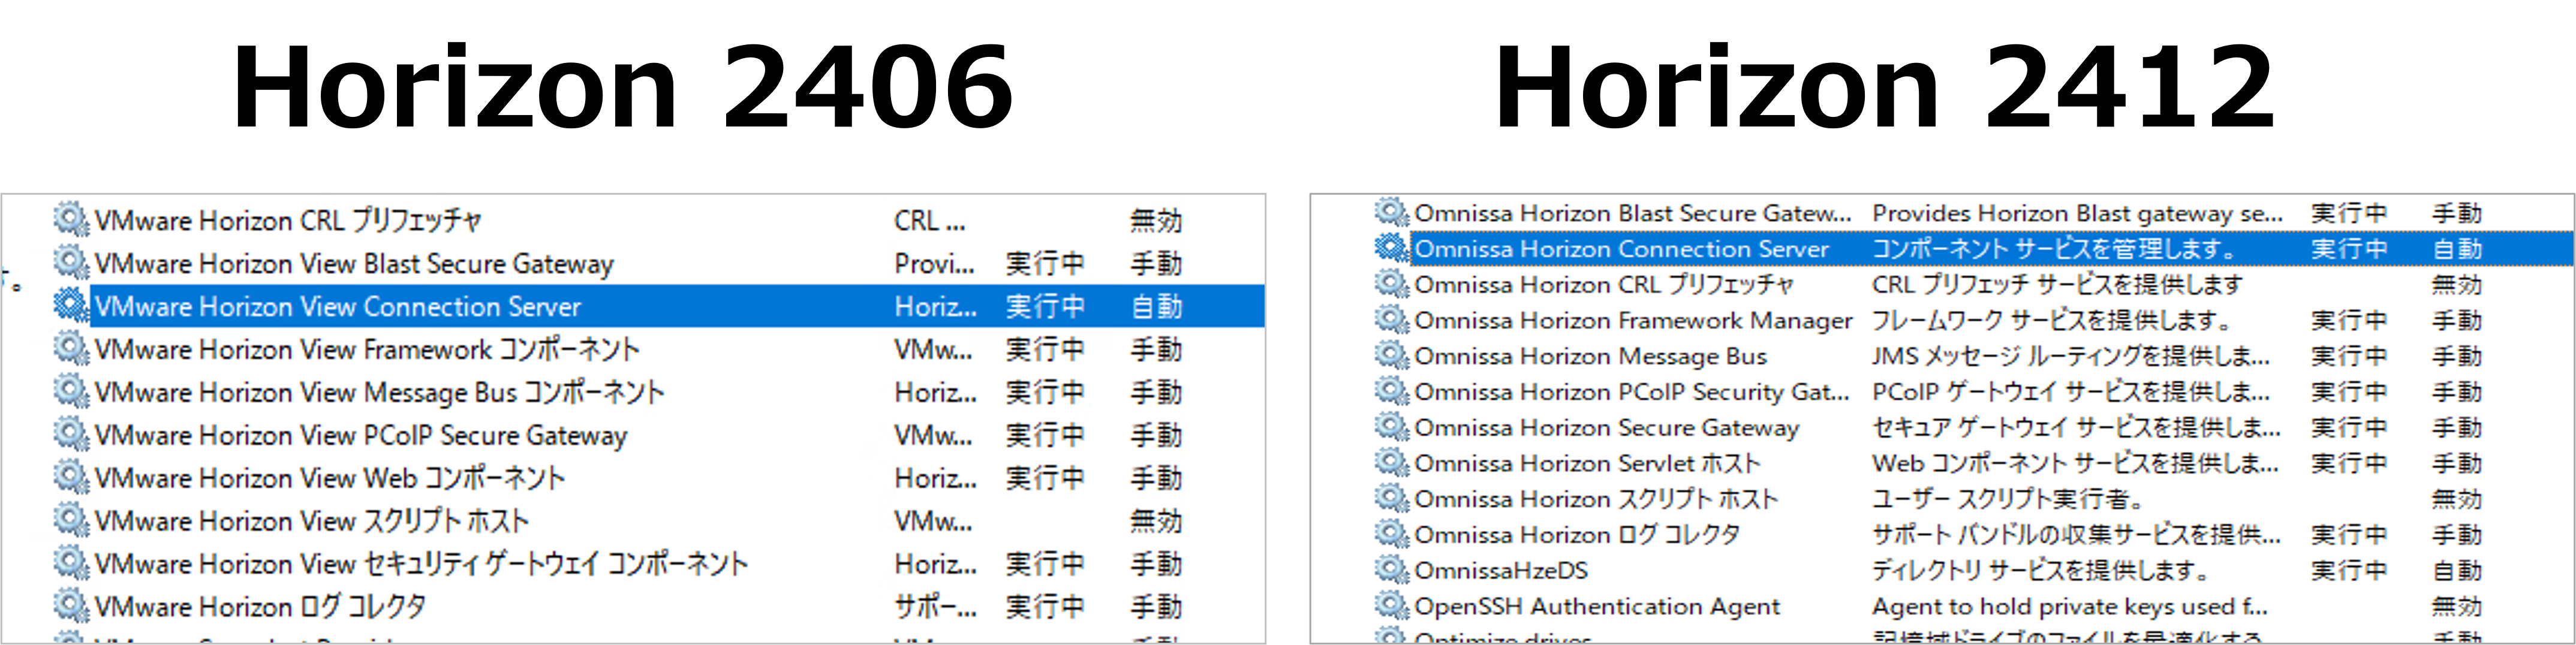The width and height of the screenshot is (2576, 645).
Task: Click the gear icon for VMware Horizon View セキュリティ ゲートウェイ コンポーネント
Action: click(71, 563)
